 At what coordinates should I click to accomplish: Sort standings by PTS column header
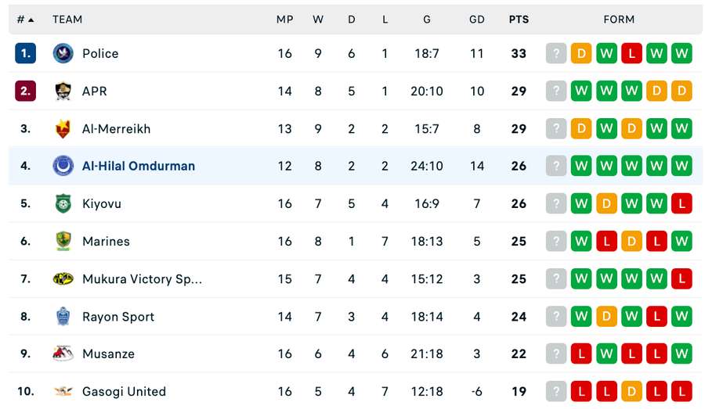click(x=519, y=20)
